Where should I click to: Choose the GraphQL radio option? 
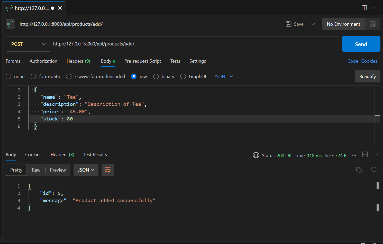[x=183, y=77]
